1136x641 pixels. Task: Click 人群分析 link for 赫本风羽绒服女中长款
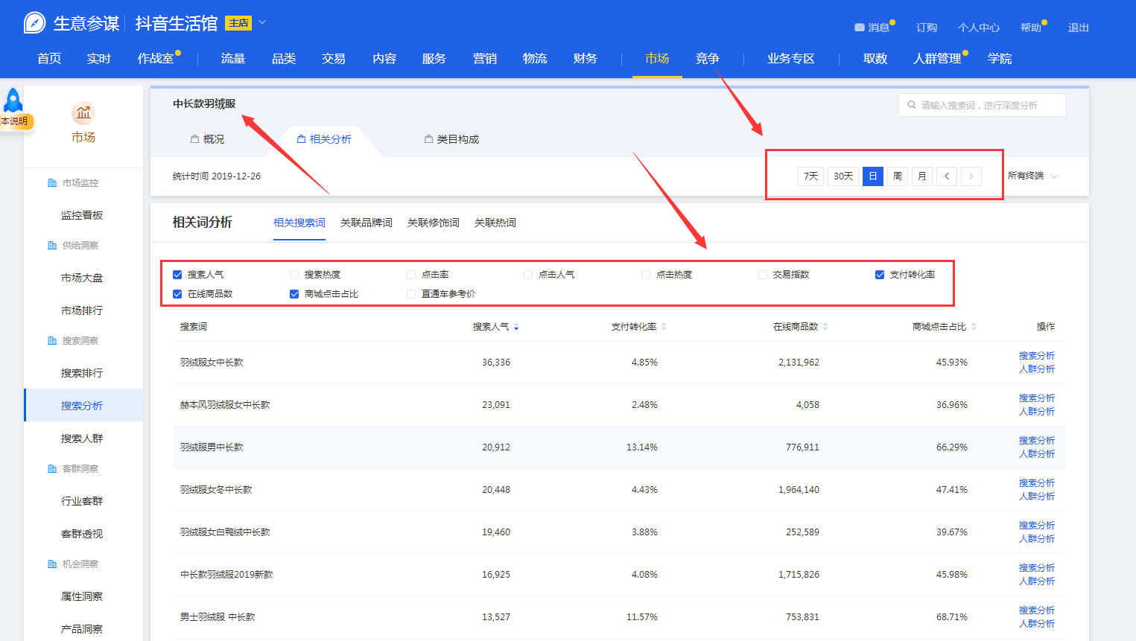1037,412
